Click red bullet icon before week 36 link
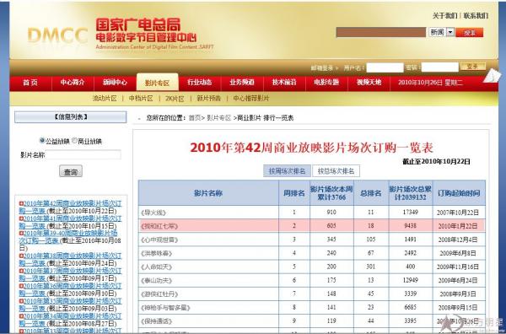Image resolution: width=506 pixels, height=334 pixels. coord(21,286)
